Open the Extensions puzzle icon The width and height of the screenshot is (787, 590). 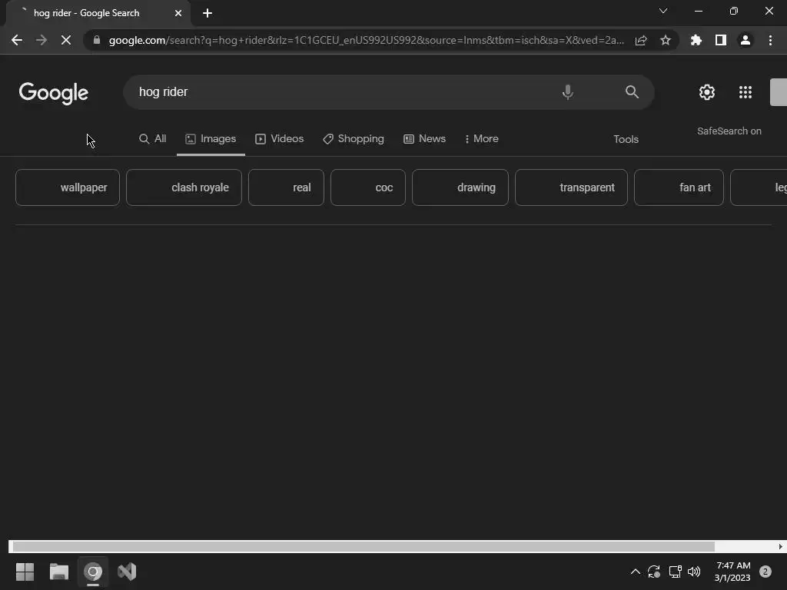point(696,40)
